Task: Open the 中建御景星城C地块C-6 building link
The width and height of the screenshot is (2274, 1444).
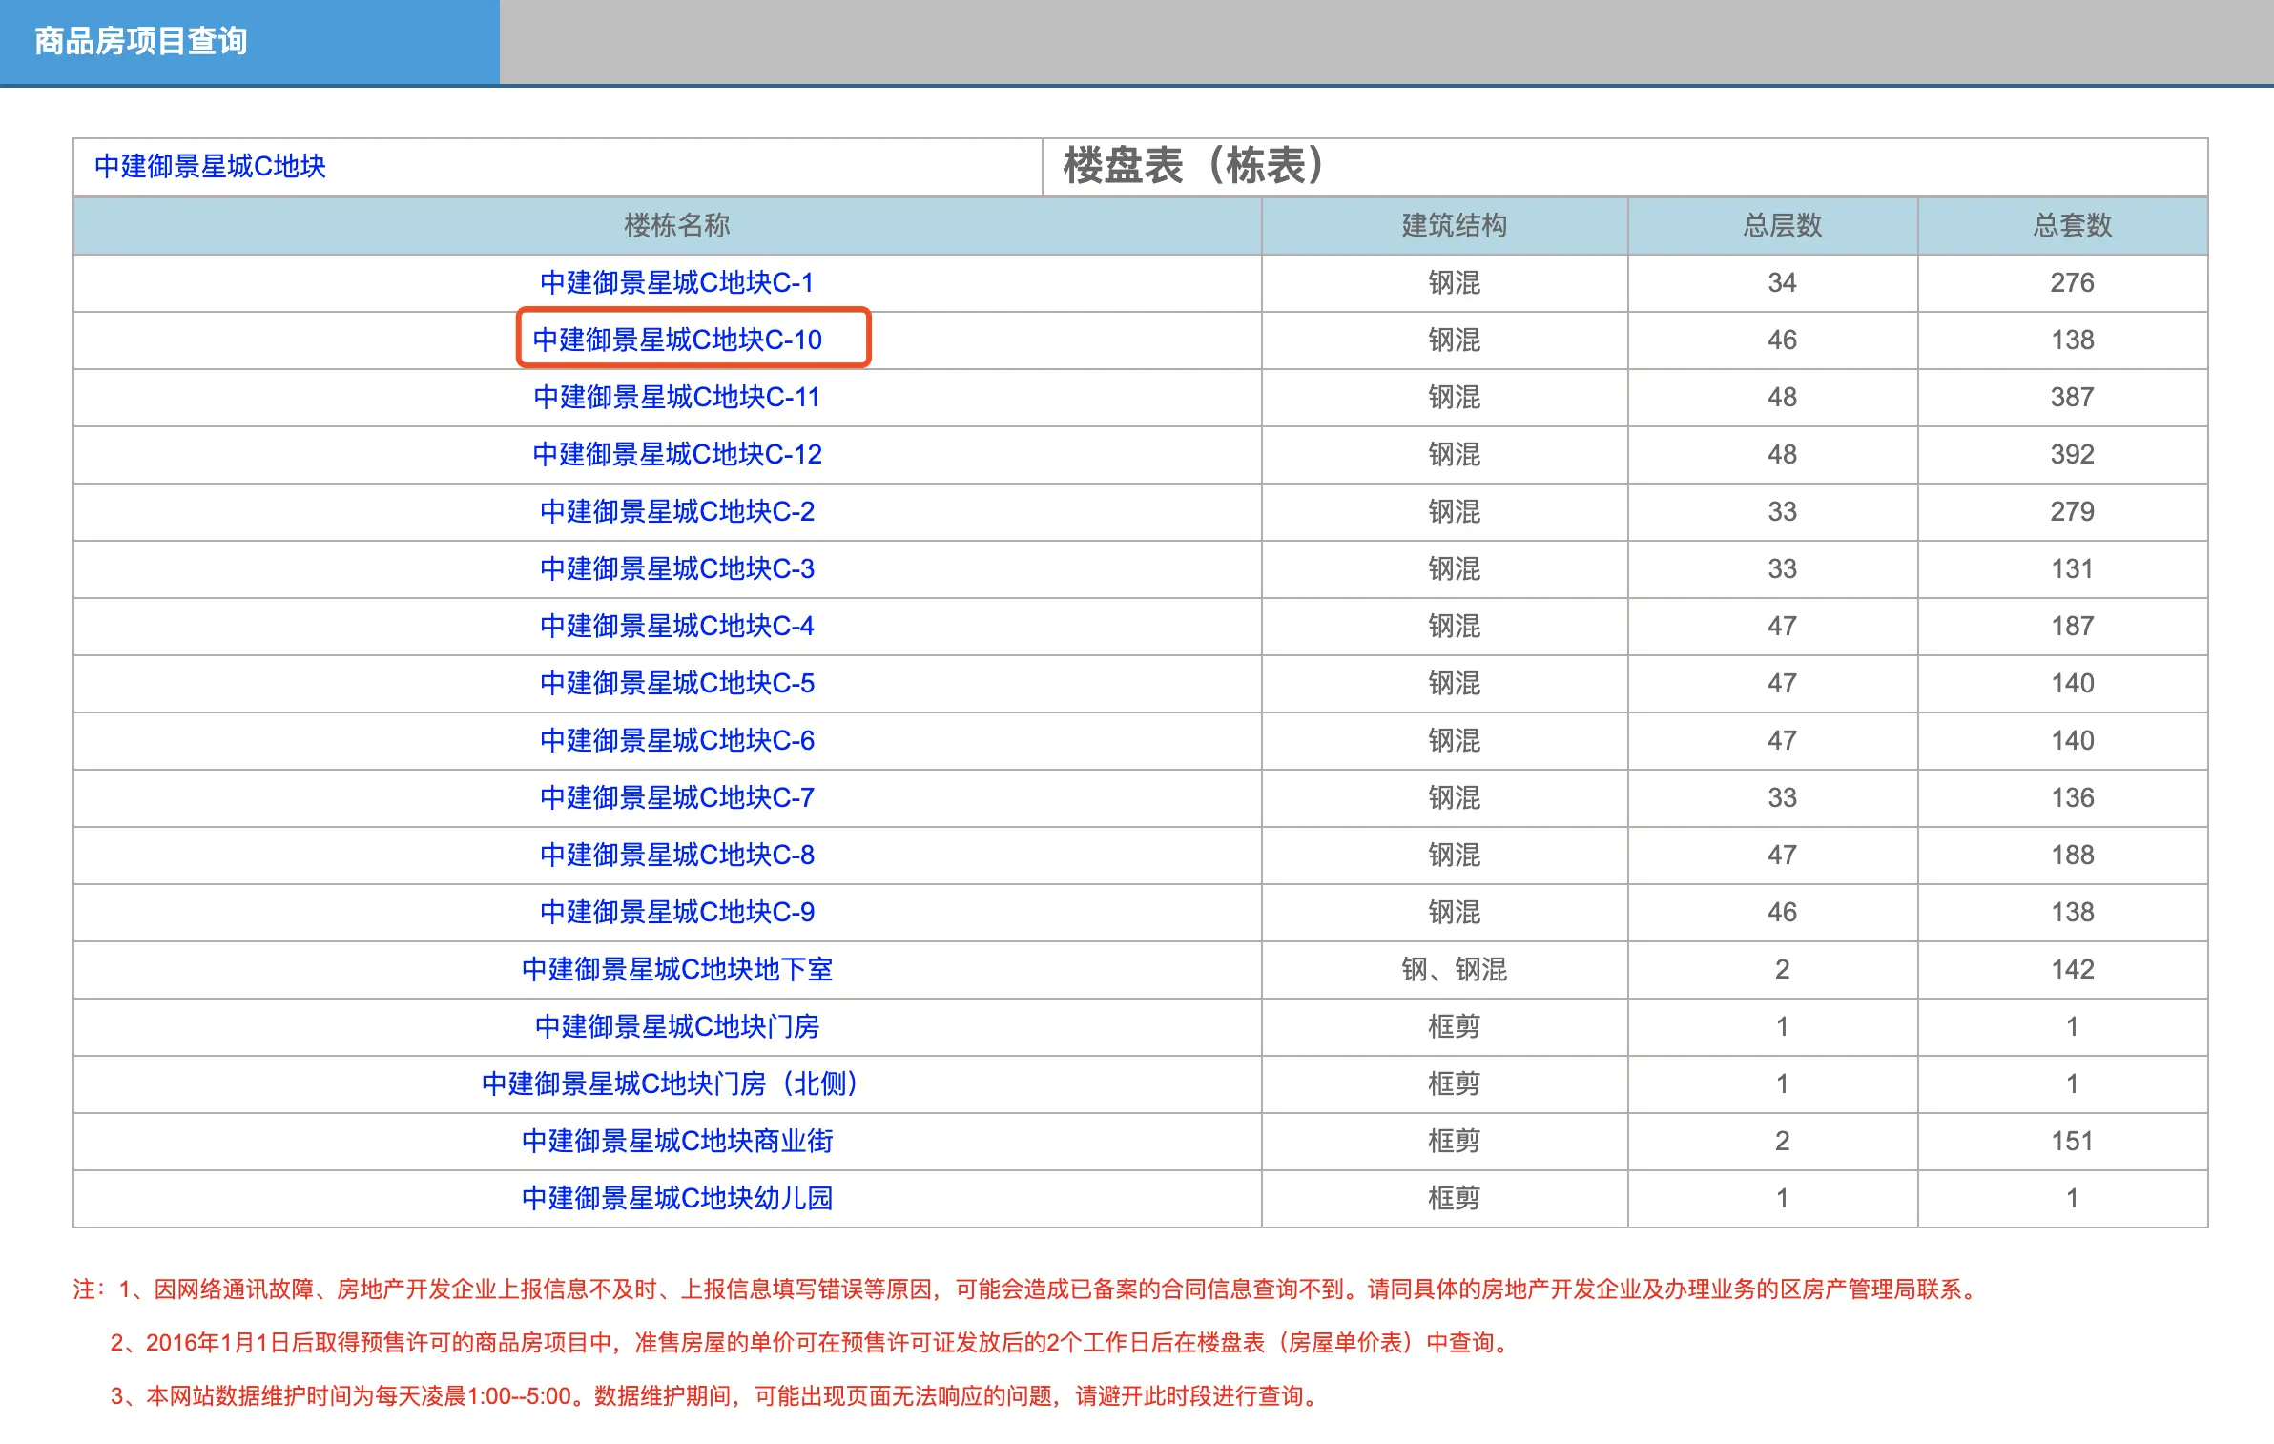Action: tap(676, 740)
